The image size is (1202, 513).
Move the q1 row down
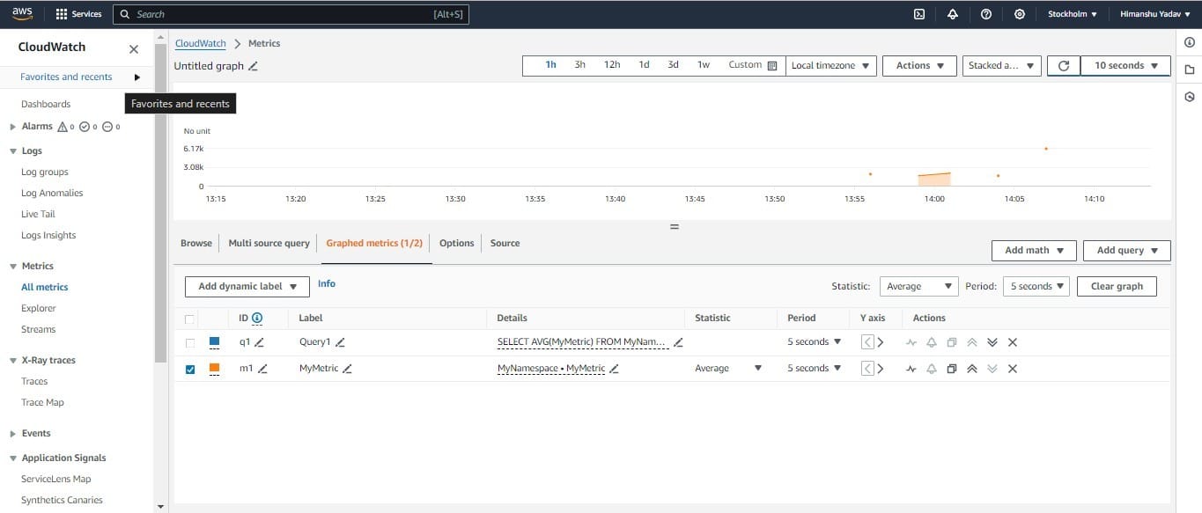(x=992, y=342)
